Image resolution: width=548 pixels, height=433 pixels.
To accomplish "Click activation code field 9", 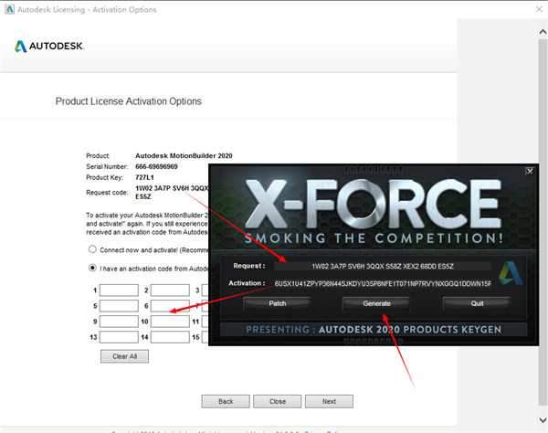I will click(x=119, y=322).
